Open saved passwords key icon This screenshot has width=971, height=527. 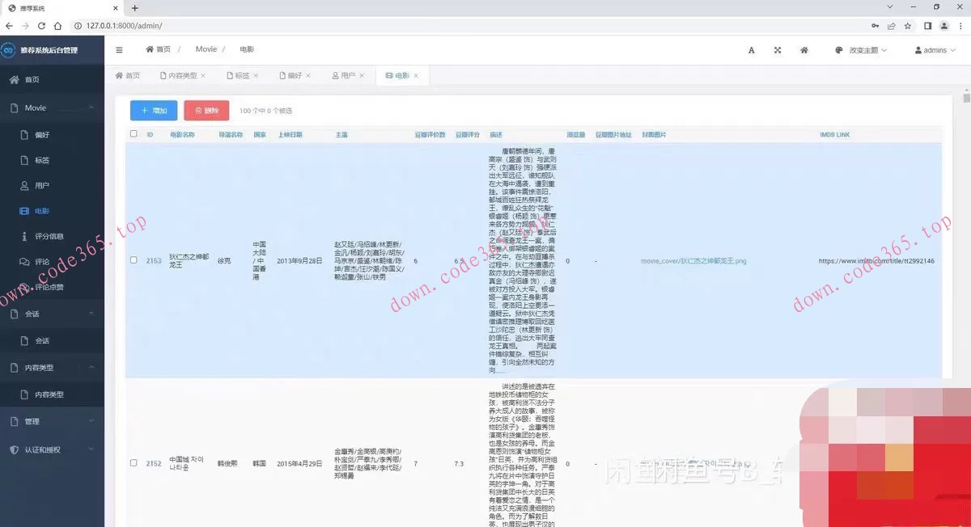point(875,26)
